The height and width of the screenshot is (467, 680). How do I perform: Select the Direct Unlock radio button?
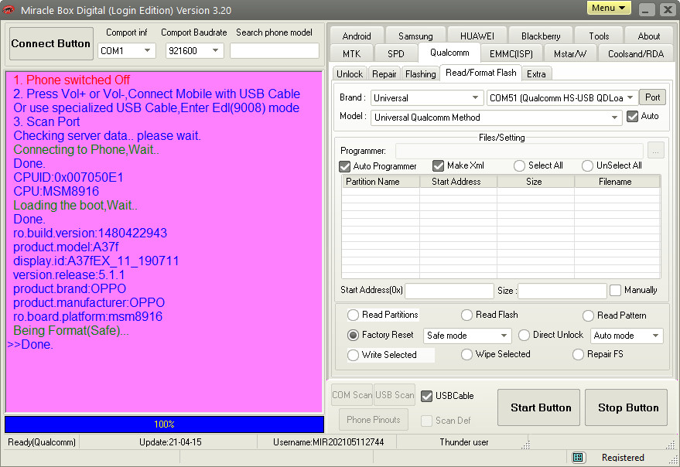tap(524, 336)
